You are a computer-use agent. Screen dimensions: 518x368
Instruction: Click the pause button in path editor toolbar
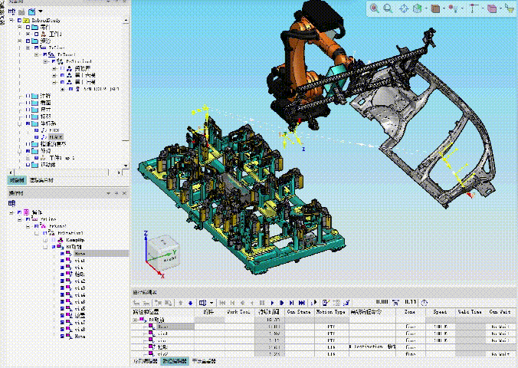261,302
